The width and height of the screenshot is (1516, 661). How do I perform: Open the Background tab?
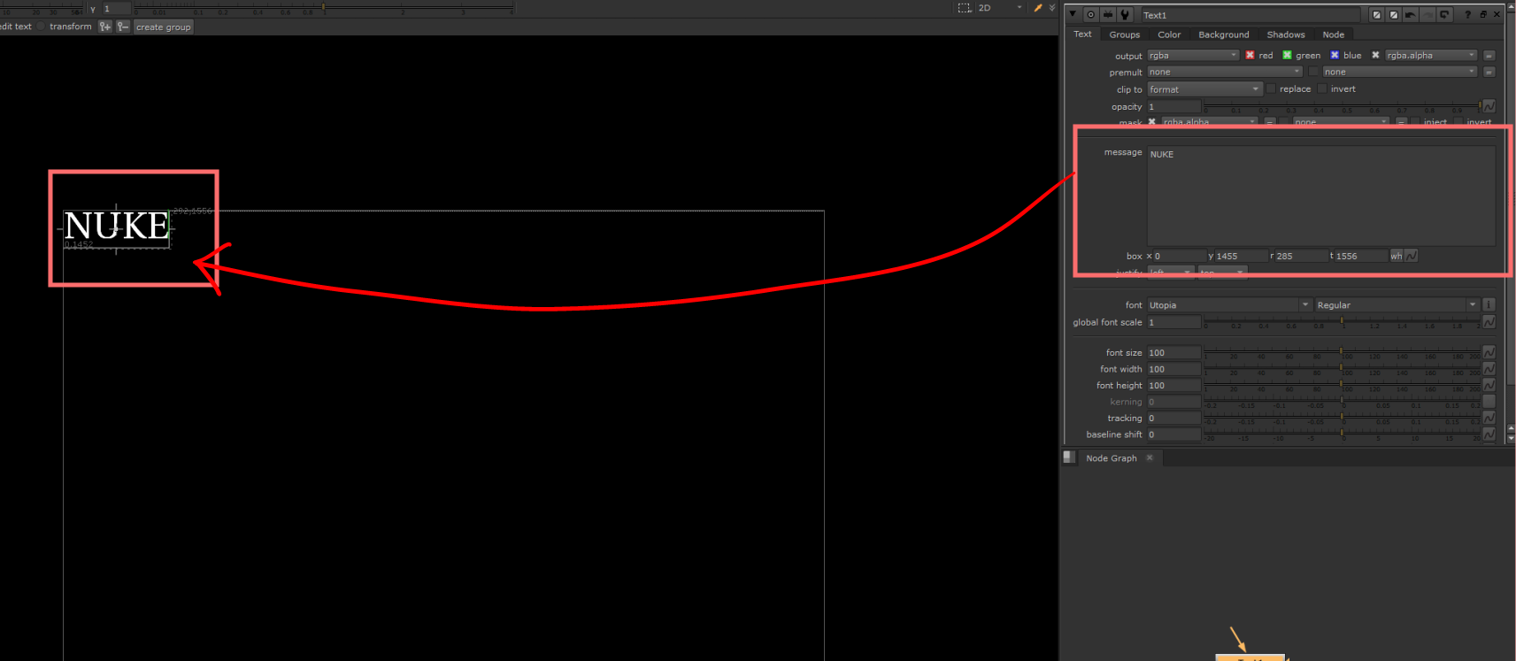pos(1224,35)
